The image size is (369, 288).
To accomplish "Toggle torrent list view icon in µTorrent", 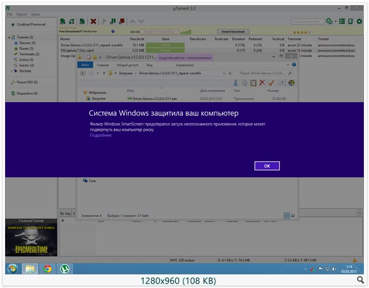I will pos(342,22).
